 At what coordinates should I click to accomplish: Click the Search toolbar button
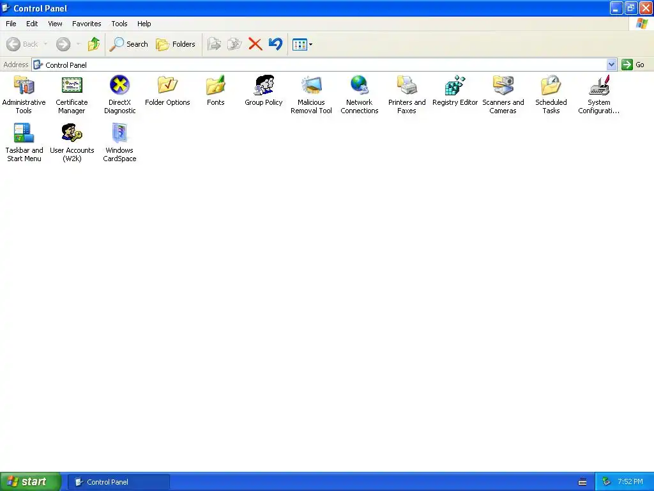tap(129, 44)
